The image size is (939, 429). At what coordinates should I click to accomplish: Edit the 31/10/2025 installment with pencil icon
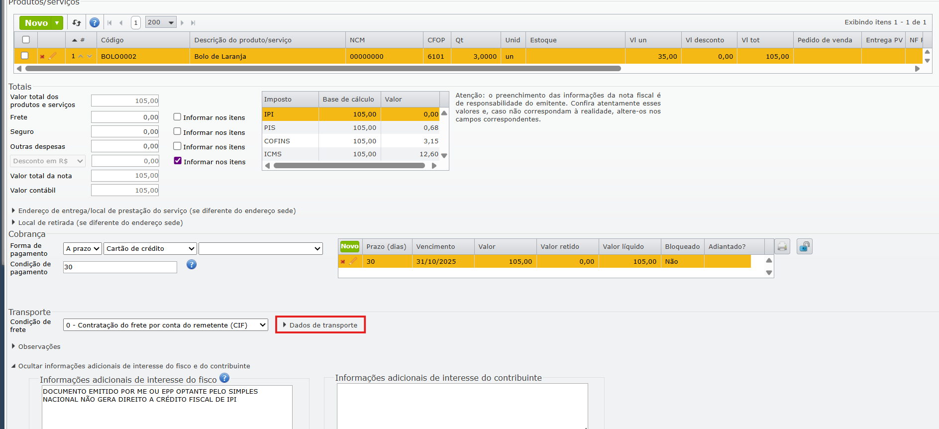point(353,261)
